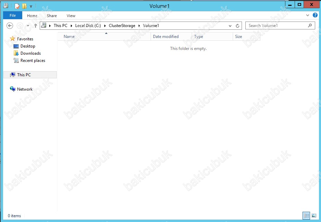Click the Properties quick access icon
This screenshot has height=222, width=321.
[x=17, y=6]
